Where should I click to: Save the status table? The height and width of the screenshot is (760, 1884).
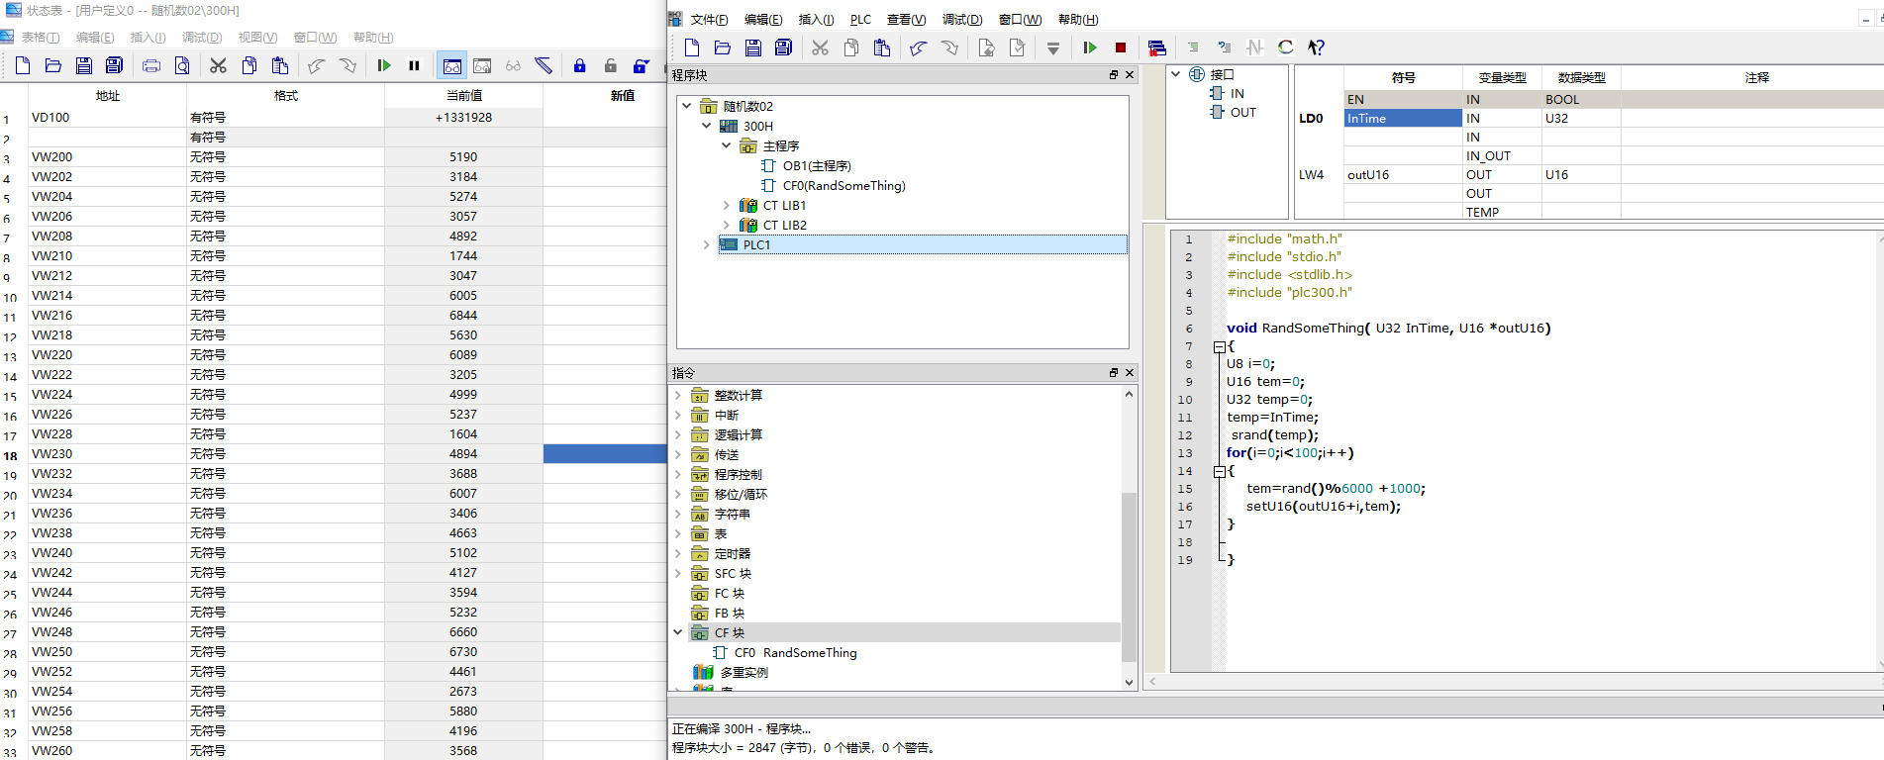coord(84,66)
